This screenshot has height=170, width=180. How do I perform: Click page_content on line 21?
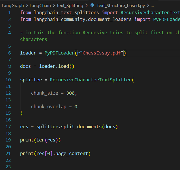(x=72, y=154)
